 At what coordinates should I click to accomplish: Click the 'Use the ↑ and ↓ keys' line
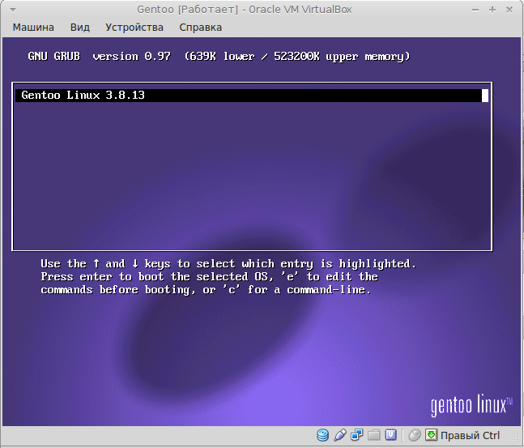pyautogui.click(x=228, y=264)
